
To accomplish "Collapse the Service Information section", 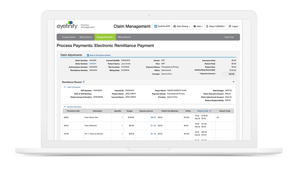I will click(65, 107).
